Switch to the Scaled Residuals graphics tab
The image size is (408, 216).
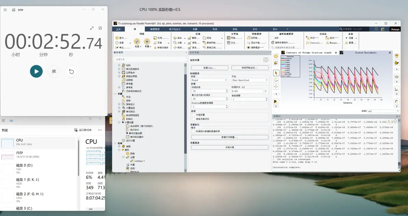point(365,53)
